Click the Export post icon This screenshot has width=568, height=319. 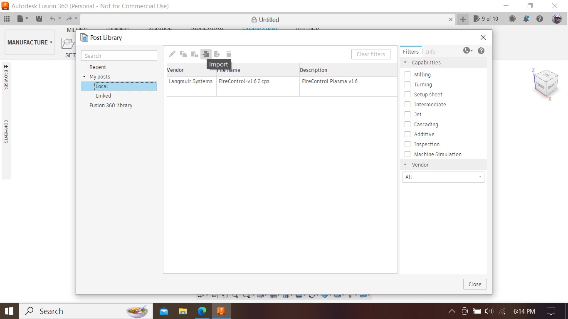coord(217,54)
